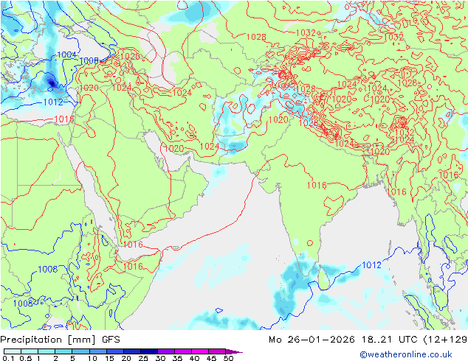The width and height of the screenshot is (468, 361).
Task: Select the 40–45 mm magenta legend swatch
Action: click(200, 351)
